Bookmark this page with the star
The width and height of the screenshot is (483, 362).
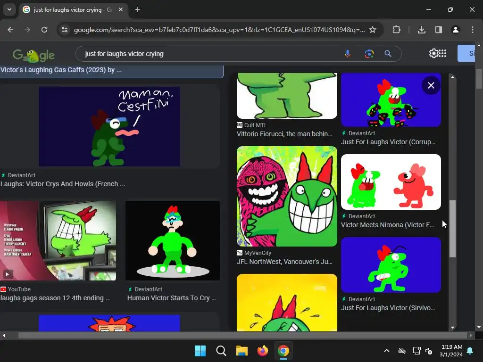pos(373,30)
